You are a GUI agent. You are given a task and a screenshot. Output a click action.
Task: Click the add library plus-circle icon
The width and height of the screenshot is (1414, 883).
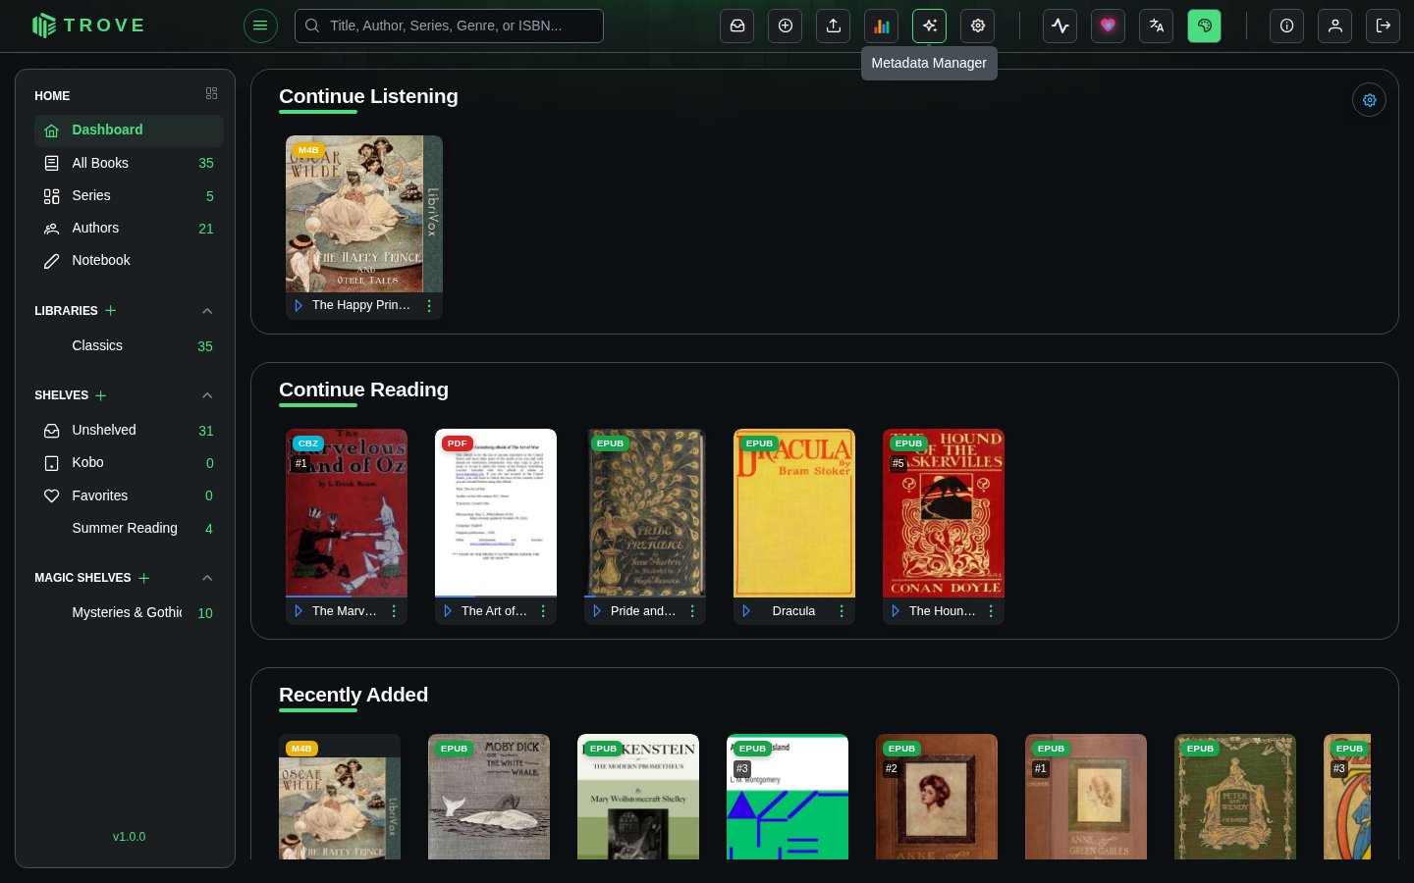point(786,26)
